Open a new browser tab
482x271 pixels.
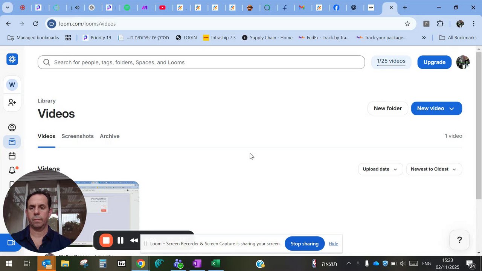pos(405,8)
